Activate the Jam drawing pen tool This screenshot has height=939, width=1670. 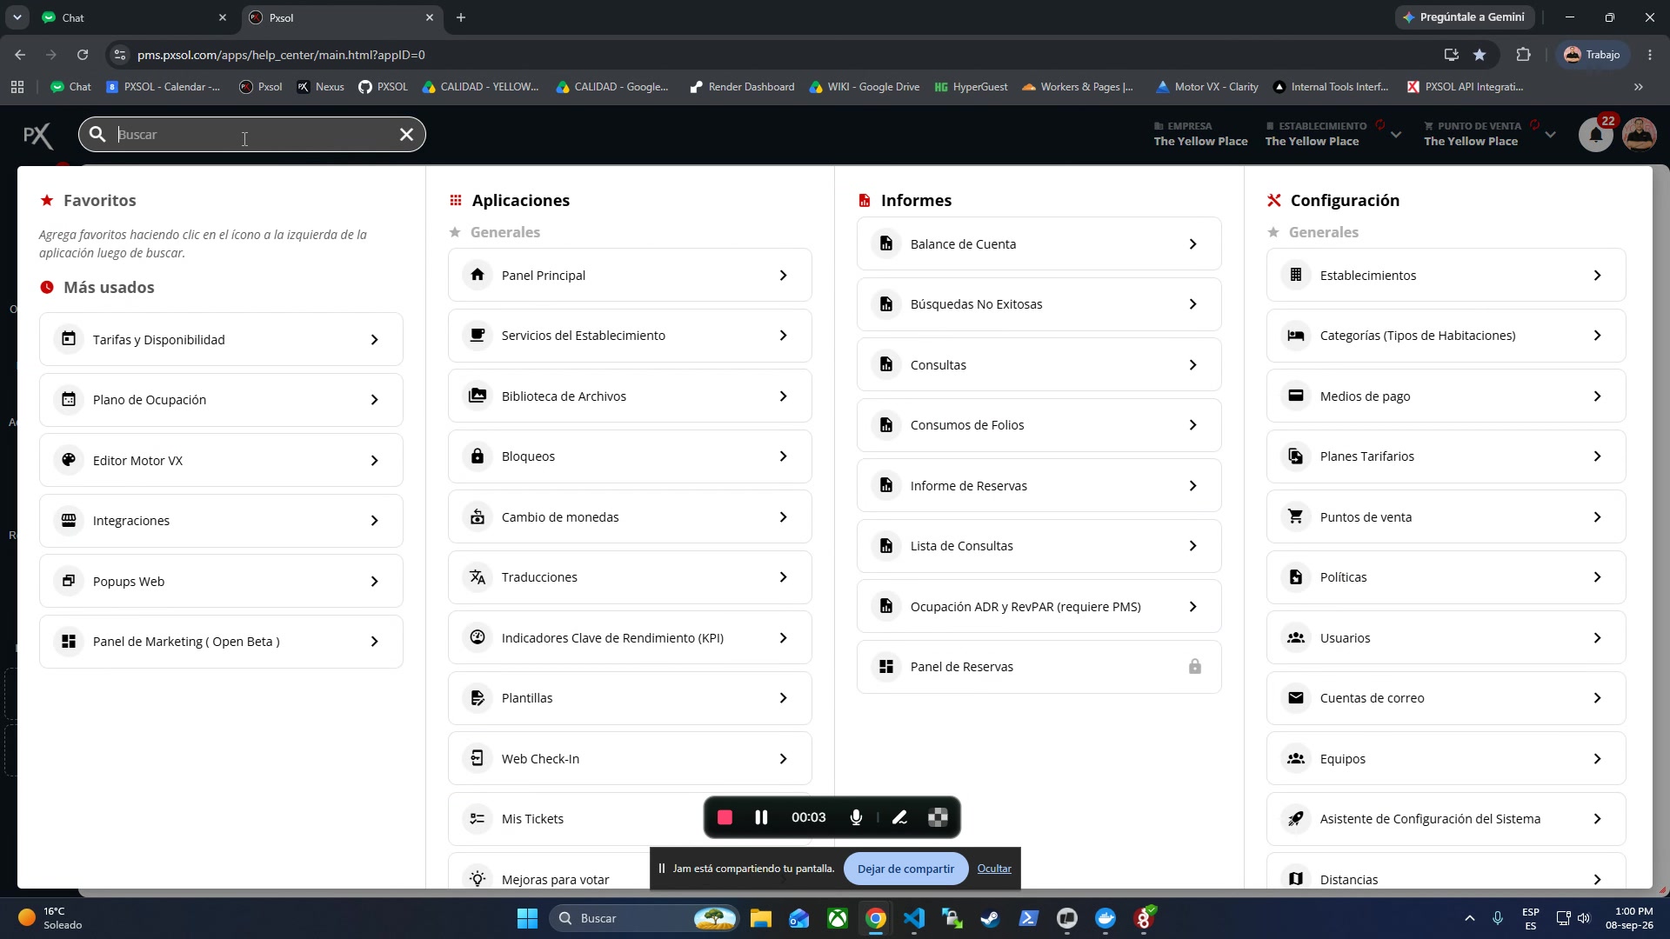(899, 817)
